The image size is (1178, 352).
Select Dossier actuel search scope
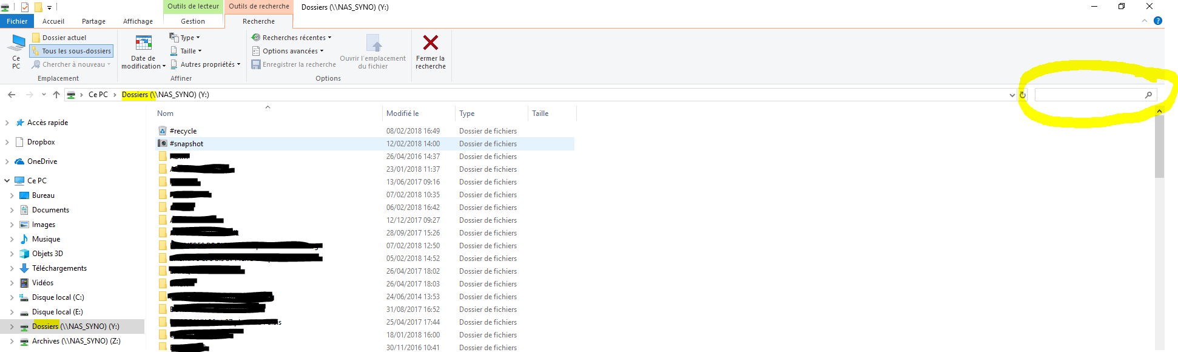coord(59,38)
